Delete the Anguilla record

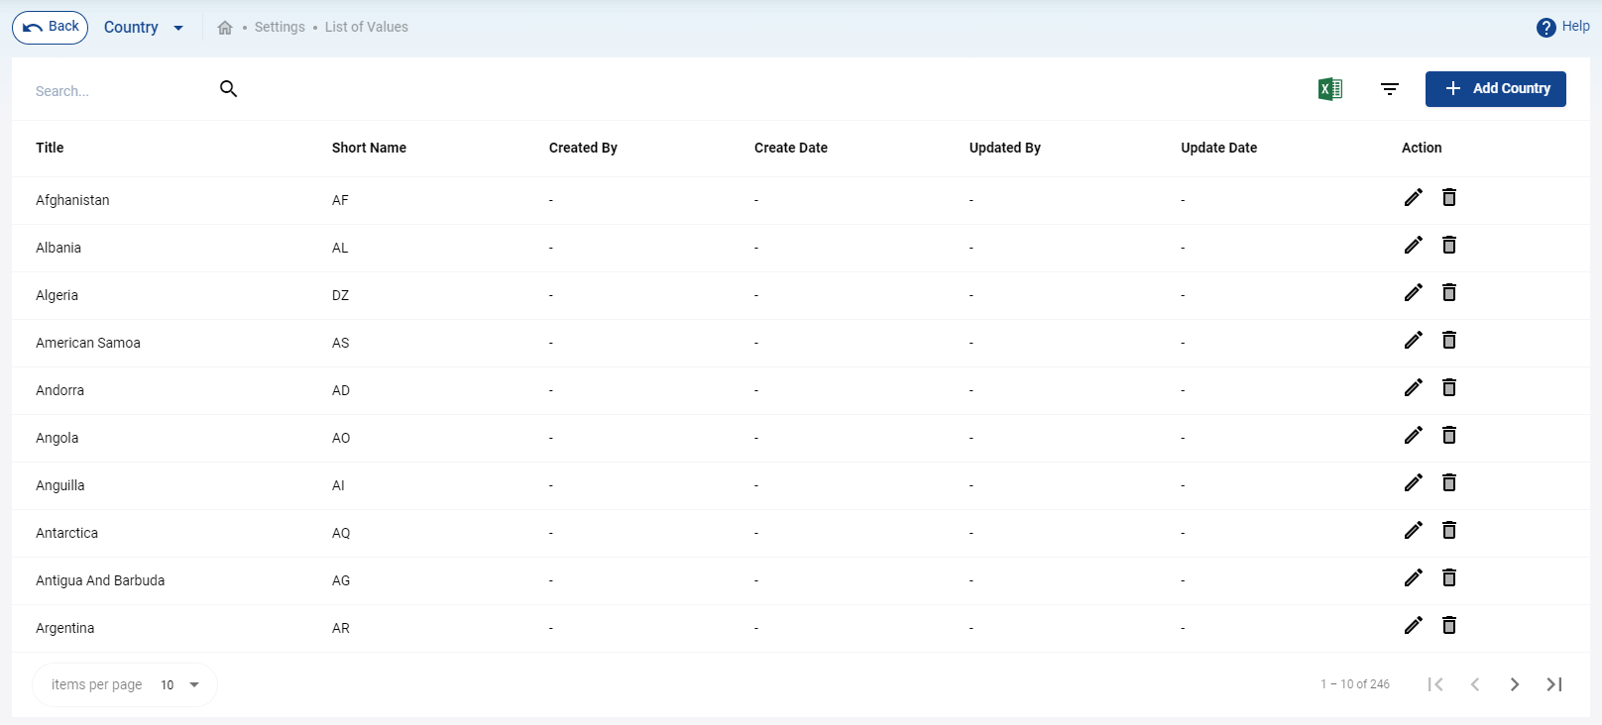click(1449, 482)
